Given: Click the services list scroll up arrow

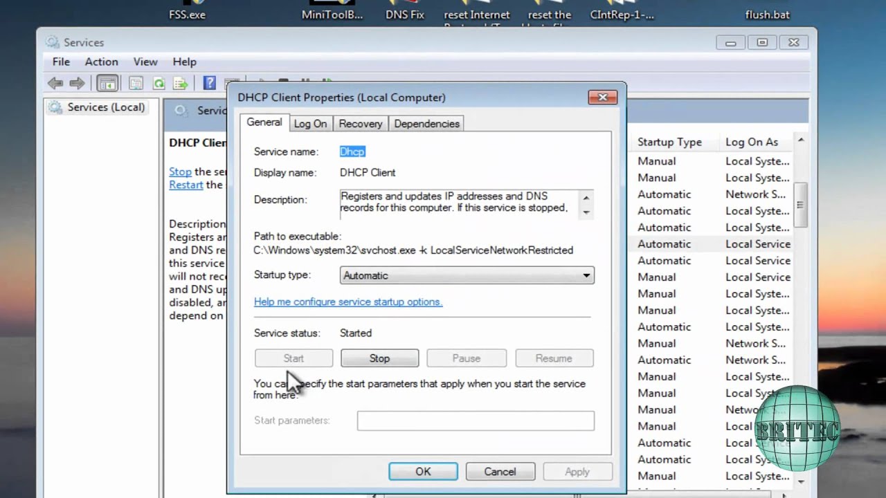Looking at the screenshot, I should pos(801,140).
